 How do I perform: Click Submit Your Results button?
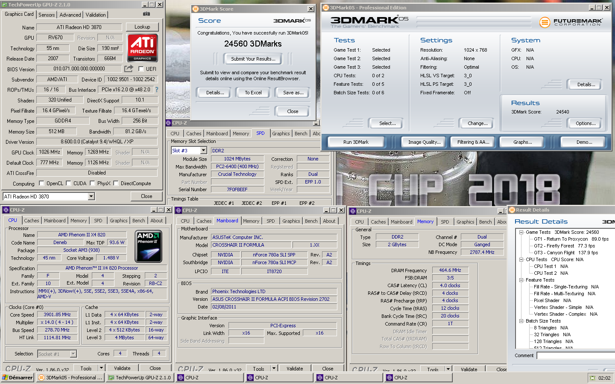tap(253, 59)
